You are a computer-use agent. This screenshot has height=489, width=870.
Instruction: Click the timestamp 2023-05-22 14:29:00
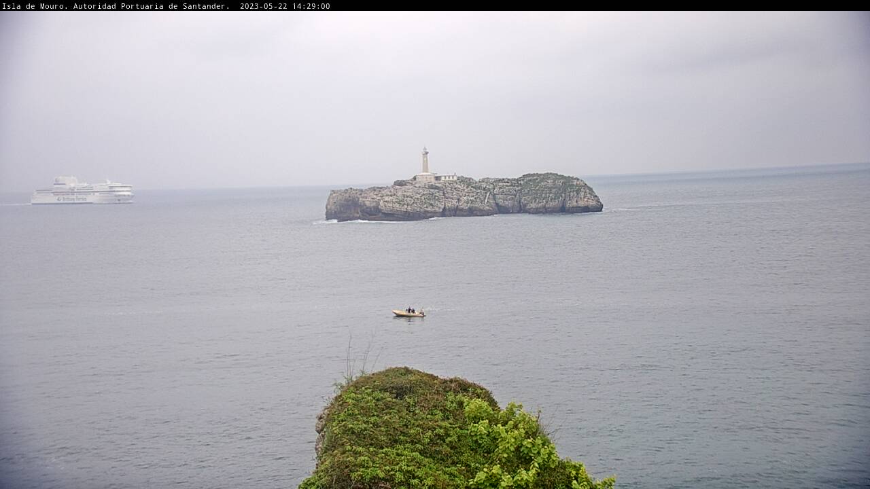click(x=285, y=6)
